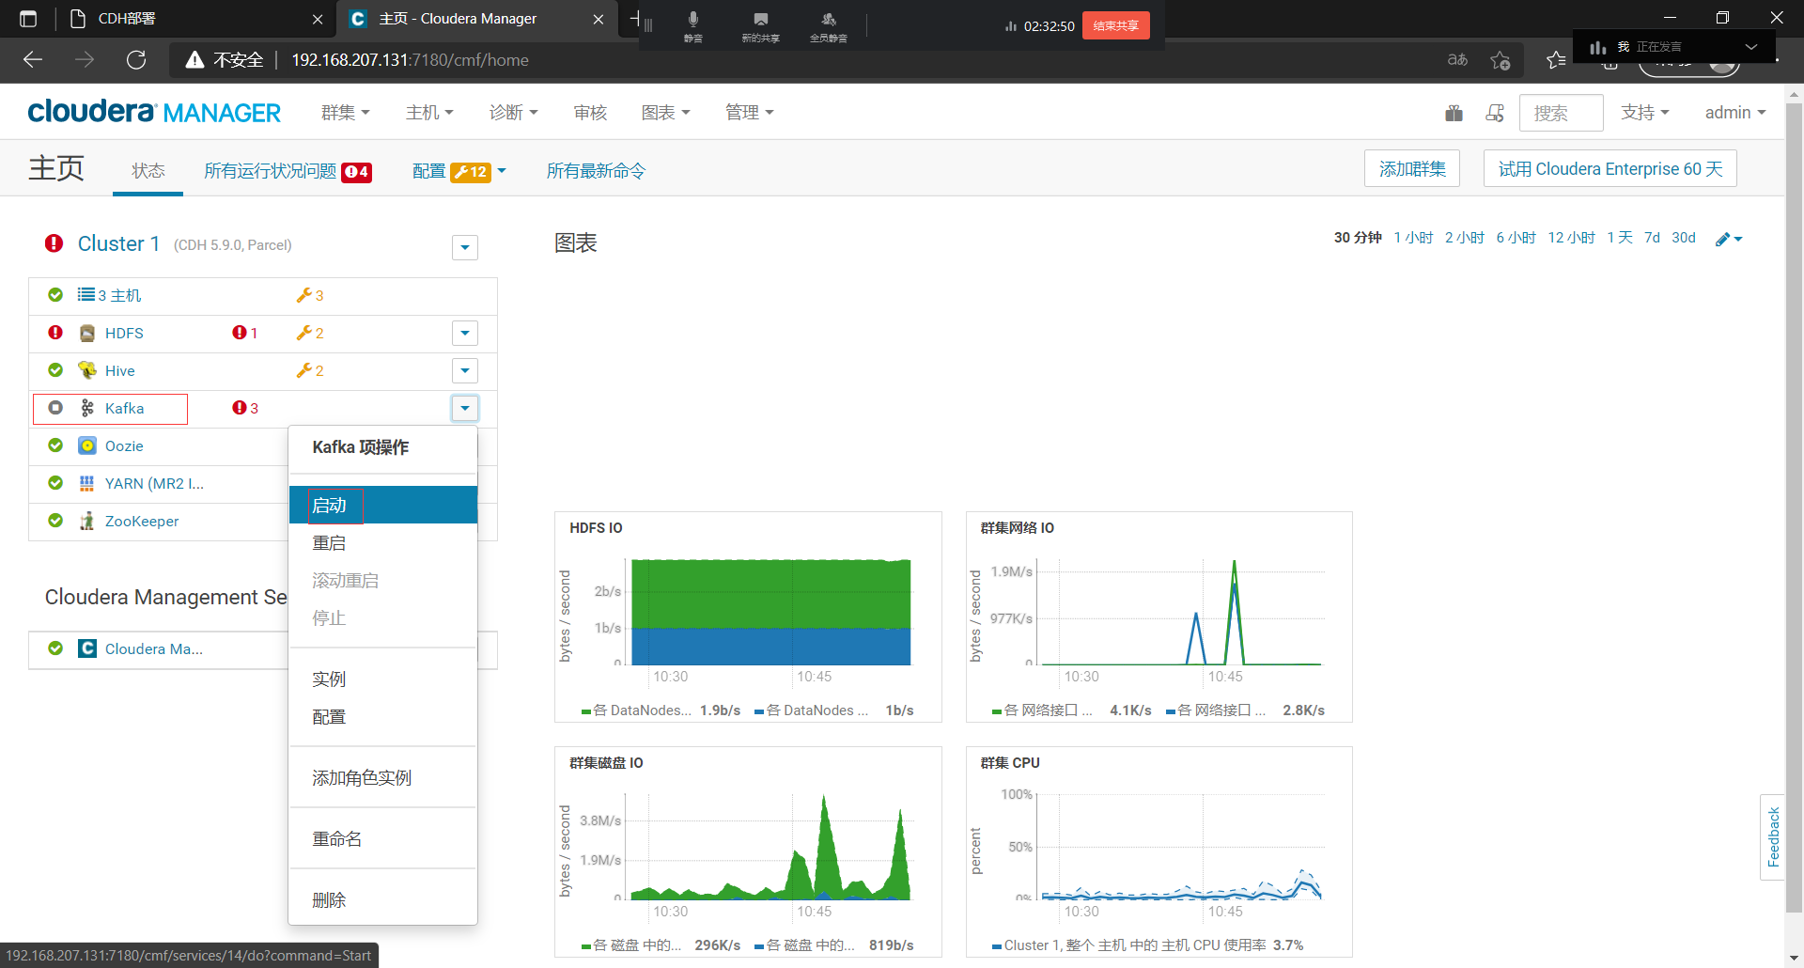Image resolution: width=1804 pixels, height=968 pixels.
Task: Open Hive configuration wrench showing 2
Action: click(x=310, y=370)
